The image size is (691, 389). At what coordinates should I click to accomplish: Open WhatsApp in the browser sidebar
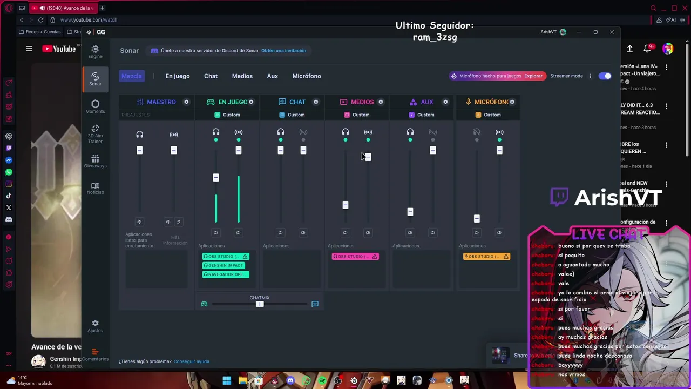coord(9,172)
